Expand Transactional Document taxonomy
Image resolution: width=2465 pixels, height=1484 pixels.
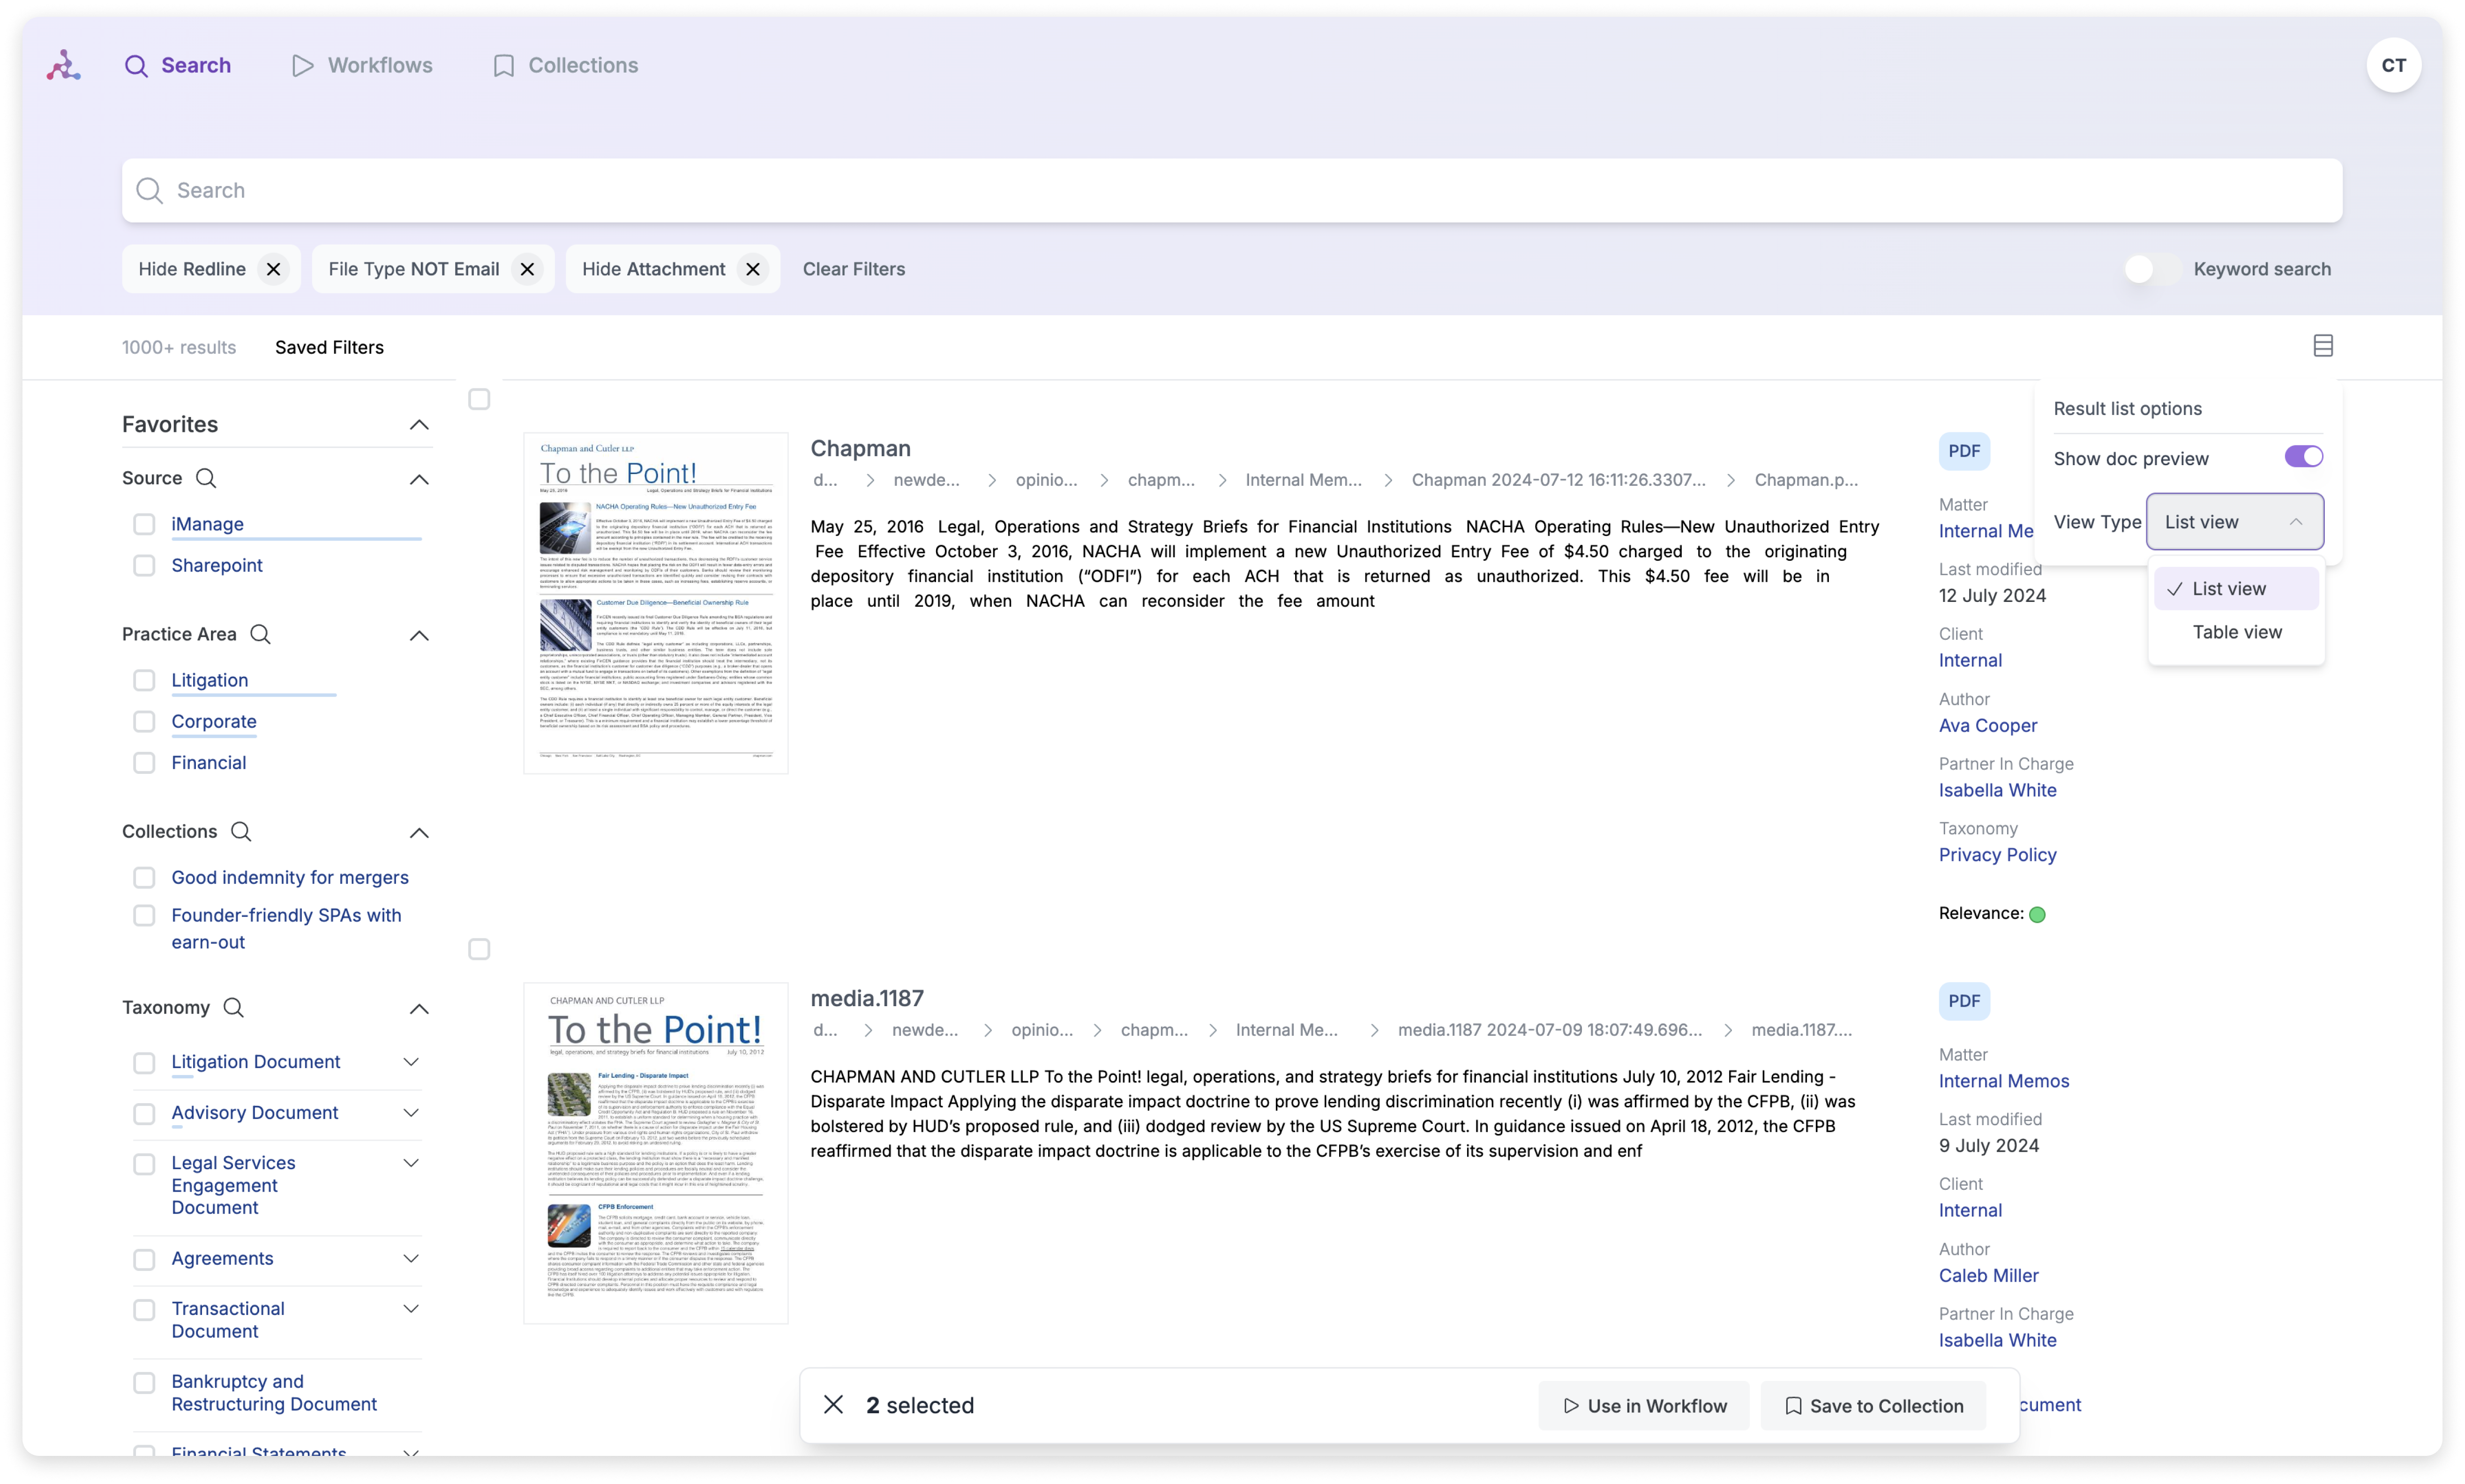(410, 1308)
